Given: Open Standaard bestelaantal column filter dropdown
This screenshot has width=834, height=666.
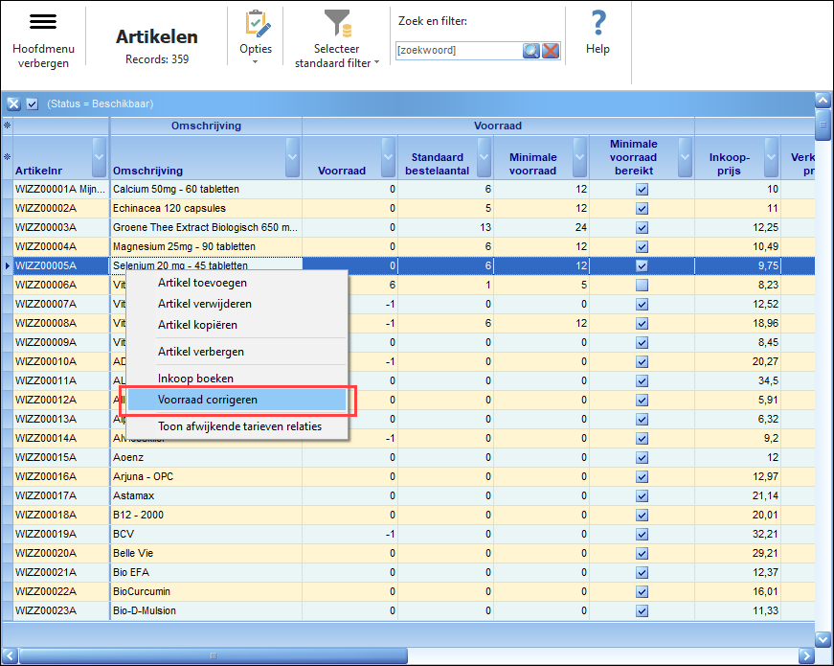Looking at the screenshot, I should (484, 157).
